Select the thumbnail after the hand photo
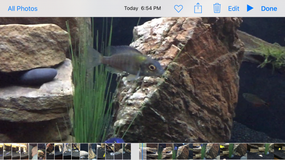The width and height of the screenshot is (285, 160). (x=41, y=152)
